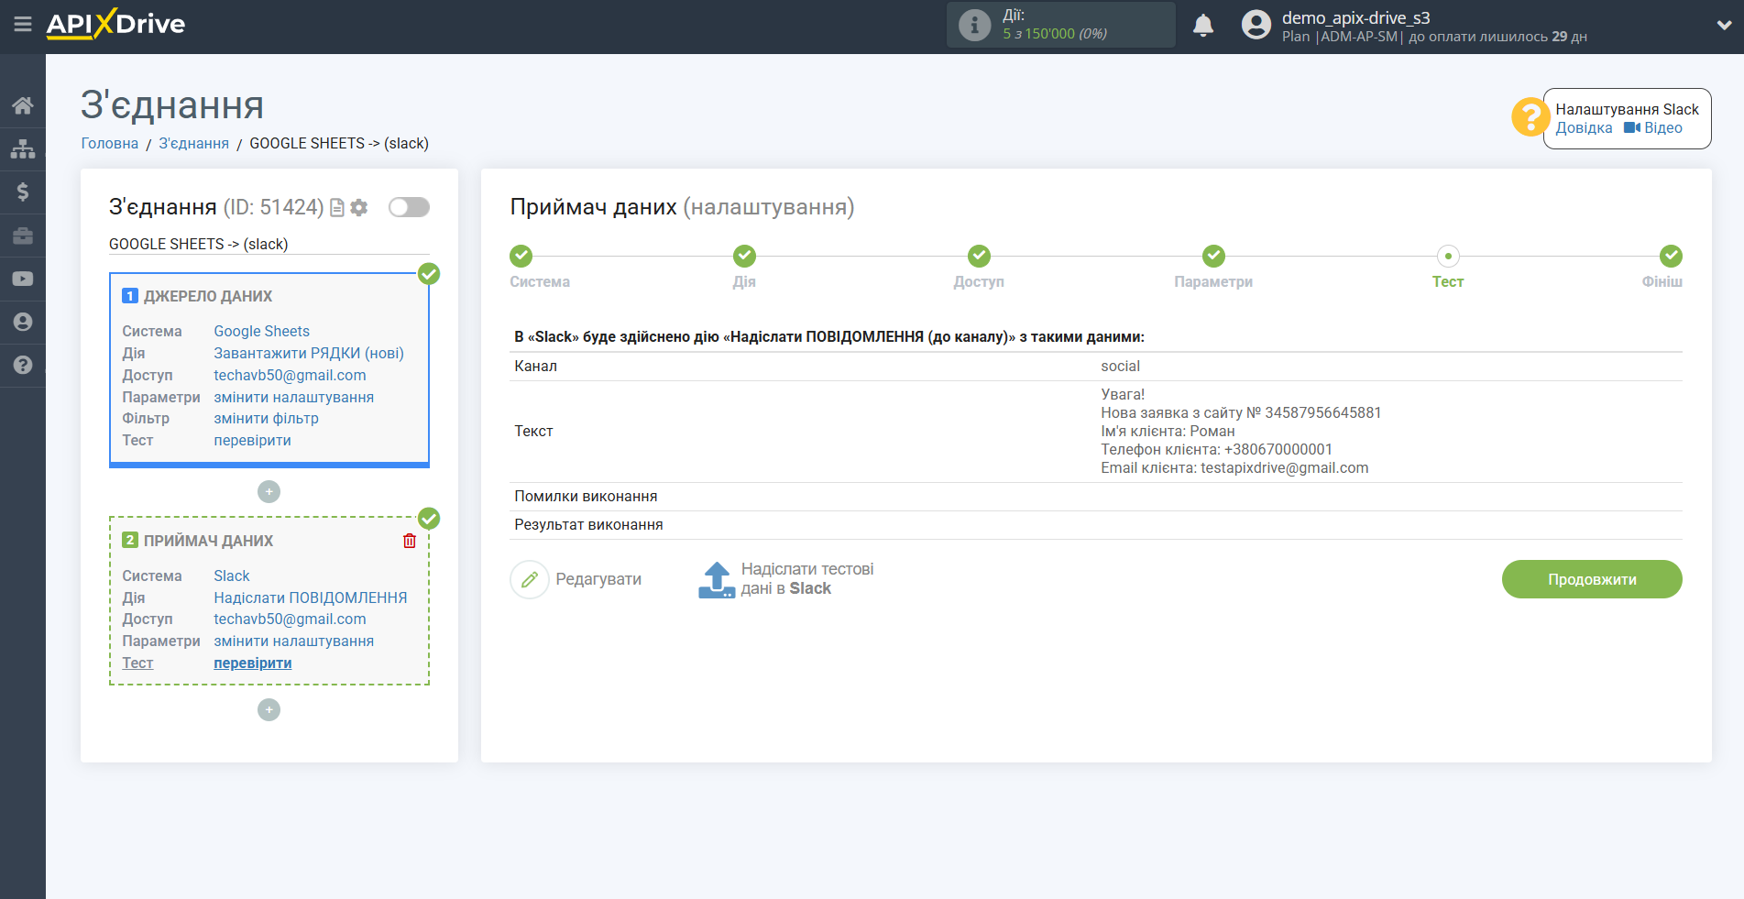Click the yellow question mark help icon

click(1530, 117)
